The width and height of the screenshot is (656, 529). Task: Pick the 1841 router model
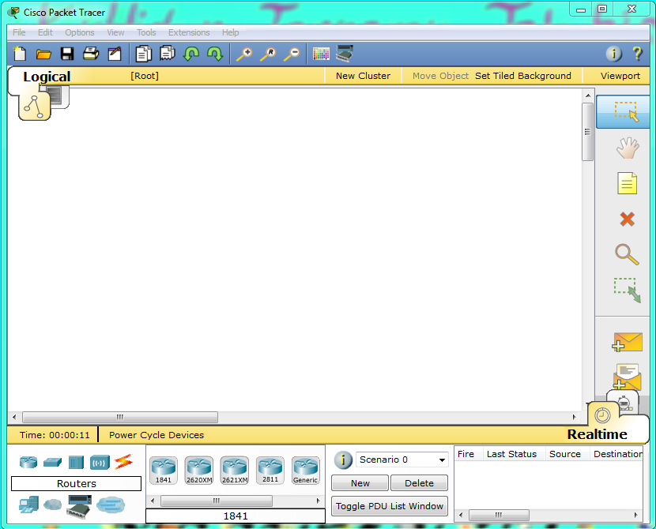click(164, 470)
